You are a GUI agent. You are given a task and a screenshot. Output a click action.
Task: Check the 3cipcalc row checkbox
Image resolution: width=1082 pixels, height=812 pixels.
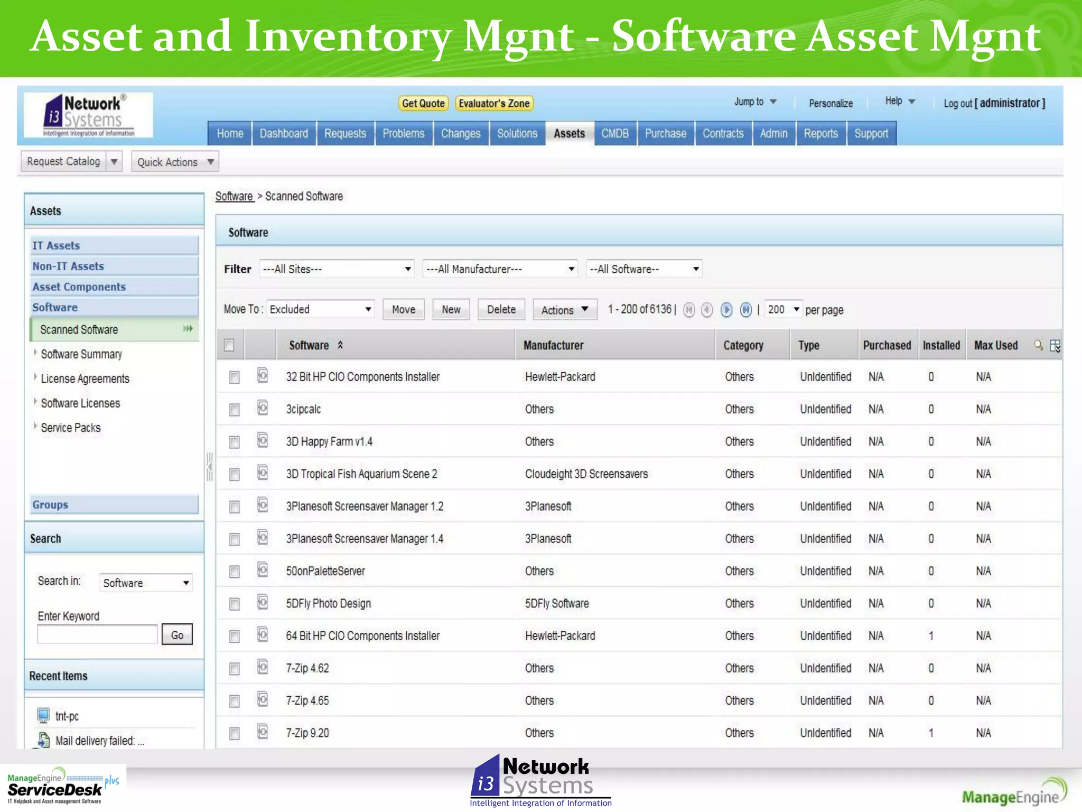[234, 410]
